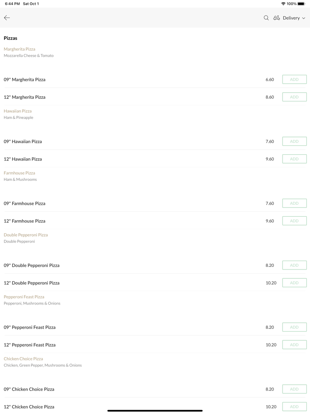Add the 12" Margherita Pizza
Screen dimensions: 310x414
(294, 97)
